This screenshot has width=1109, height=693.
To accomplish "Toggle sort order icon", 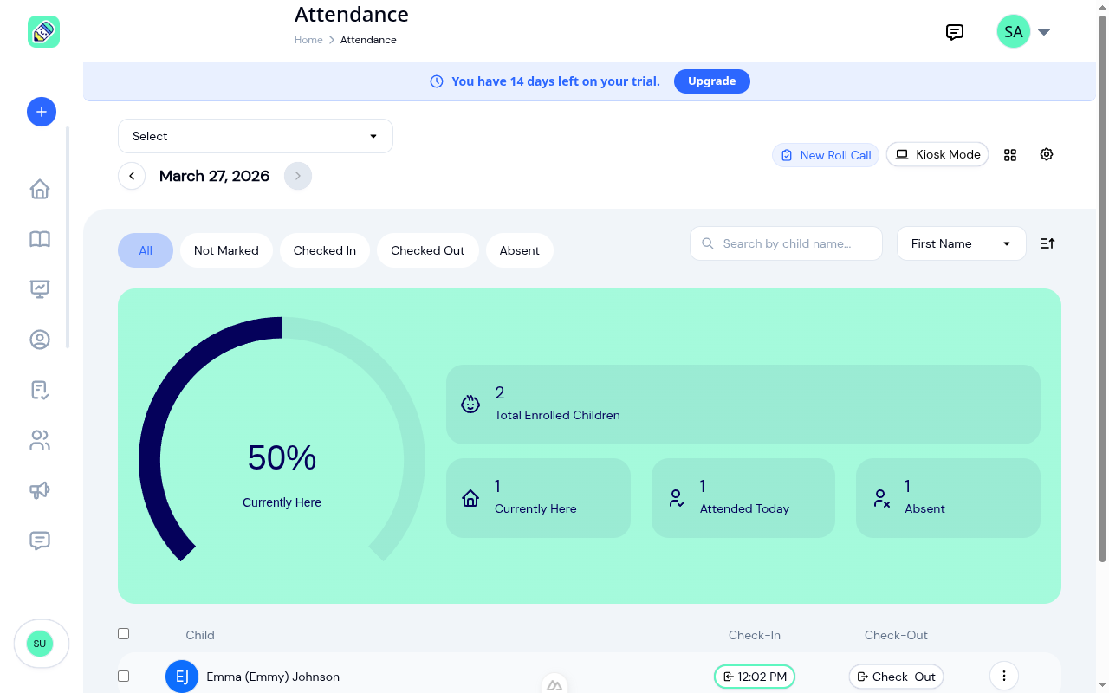I will (1047, 243).
